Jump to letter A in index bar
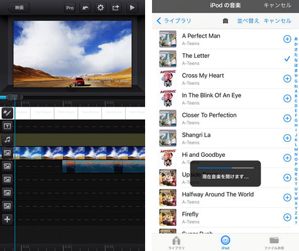Screen dimensions: 299x251 pyautogui.click(x=296, y=91)
